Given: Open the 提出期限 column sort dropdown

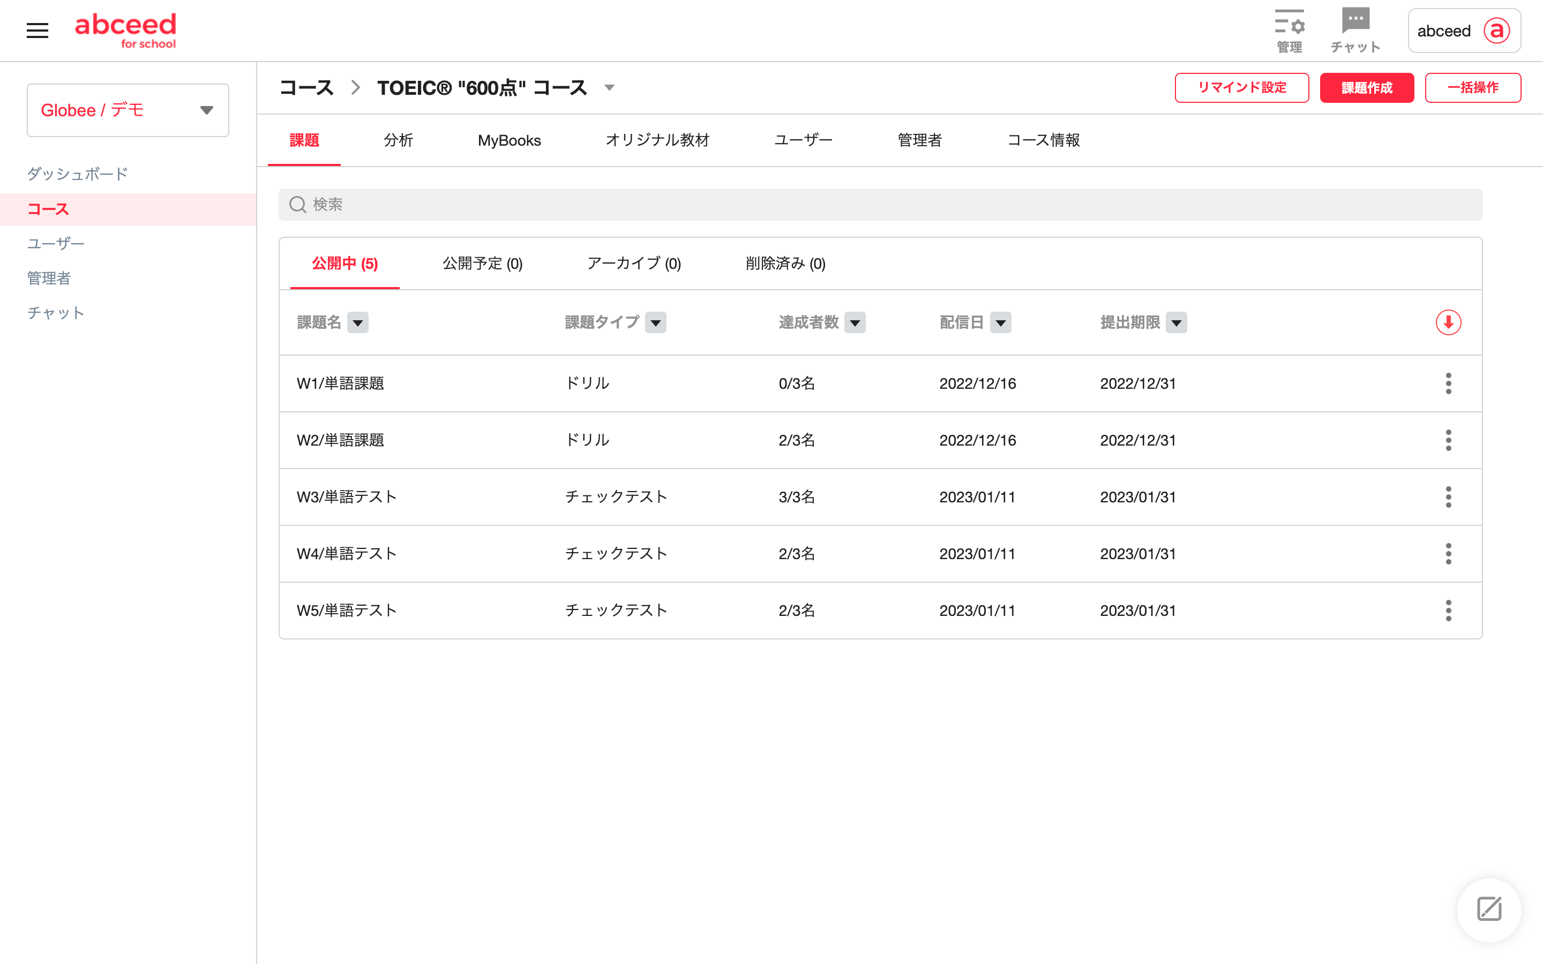Looking at the screenshot, I should pyautogui.click(x=1177, y=322).
